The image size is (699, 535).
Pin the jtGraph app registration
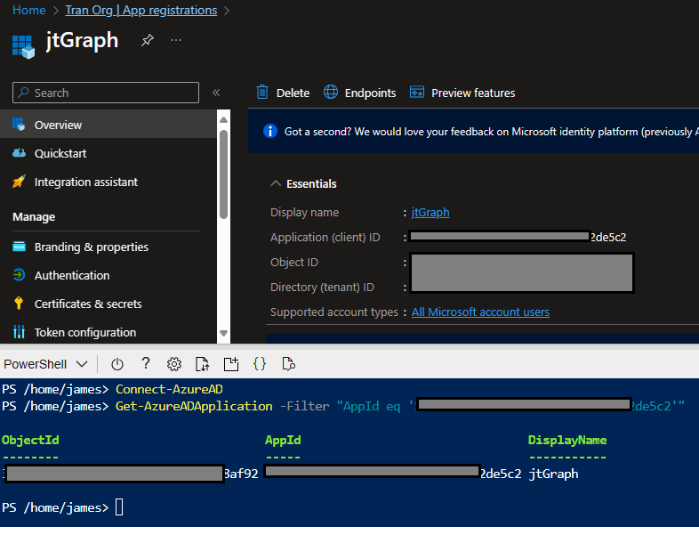148,41
